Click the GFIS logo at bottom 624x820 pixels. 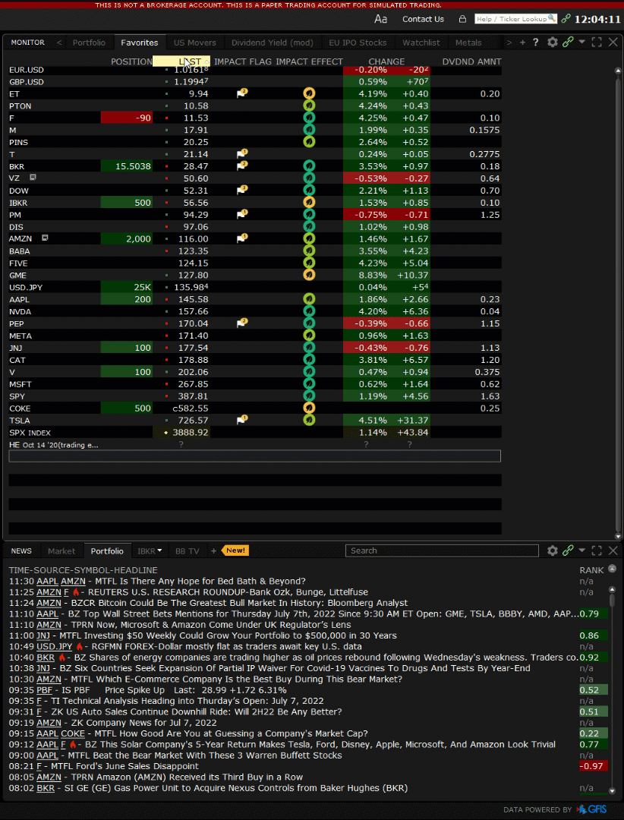tap(591, 809)
